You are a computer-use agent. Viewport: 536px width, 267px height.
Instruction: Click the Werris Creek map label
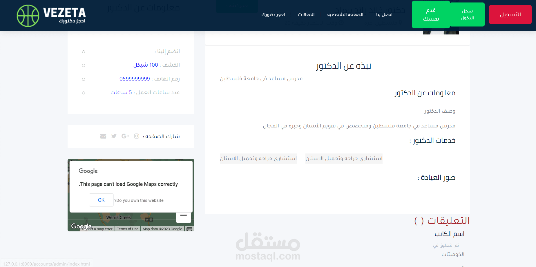pyautogui.click(x=119, y=217)
